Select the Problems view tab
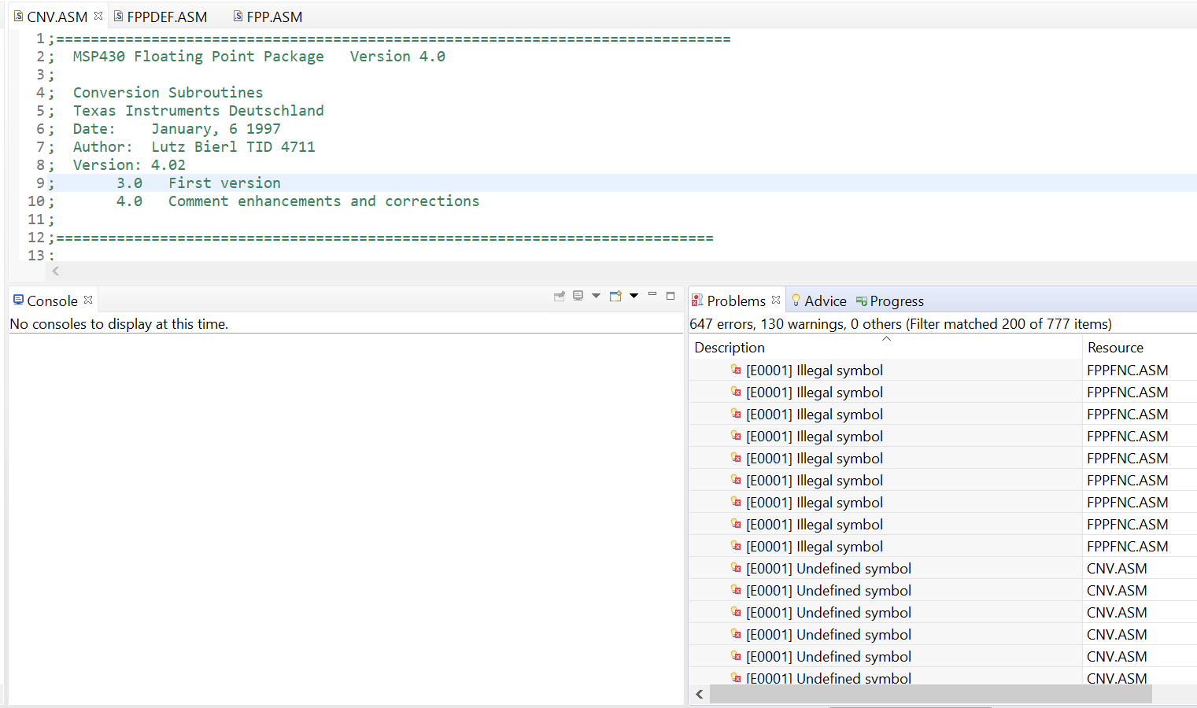 coord(736,301)
